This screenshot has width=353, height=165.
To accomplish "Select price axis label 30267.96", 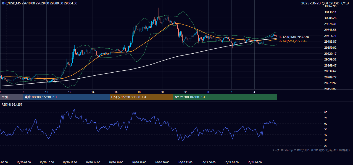I will (330, 6).
